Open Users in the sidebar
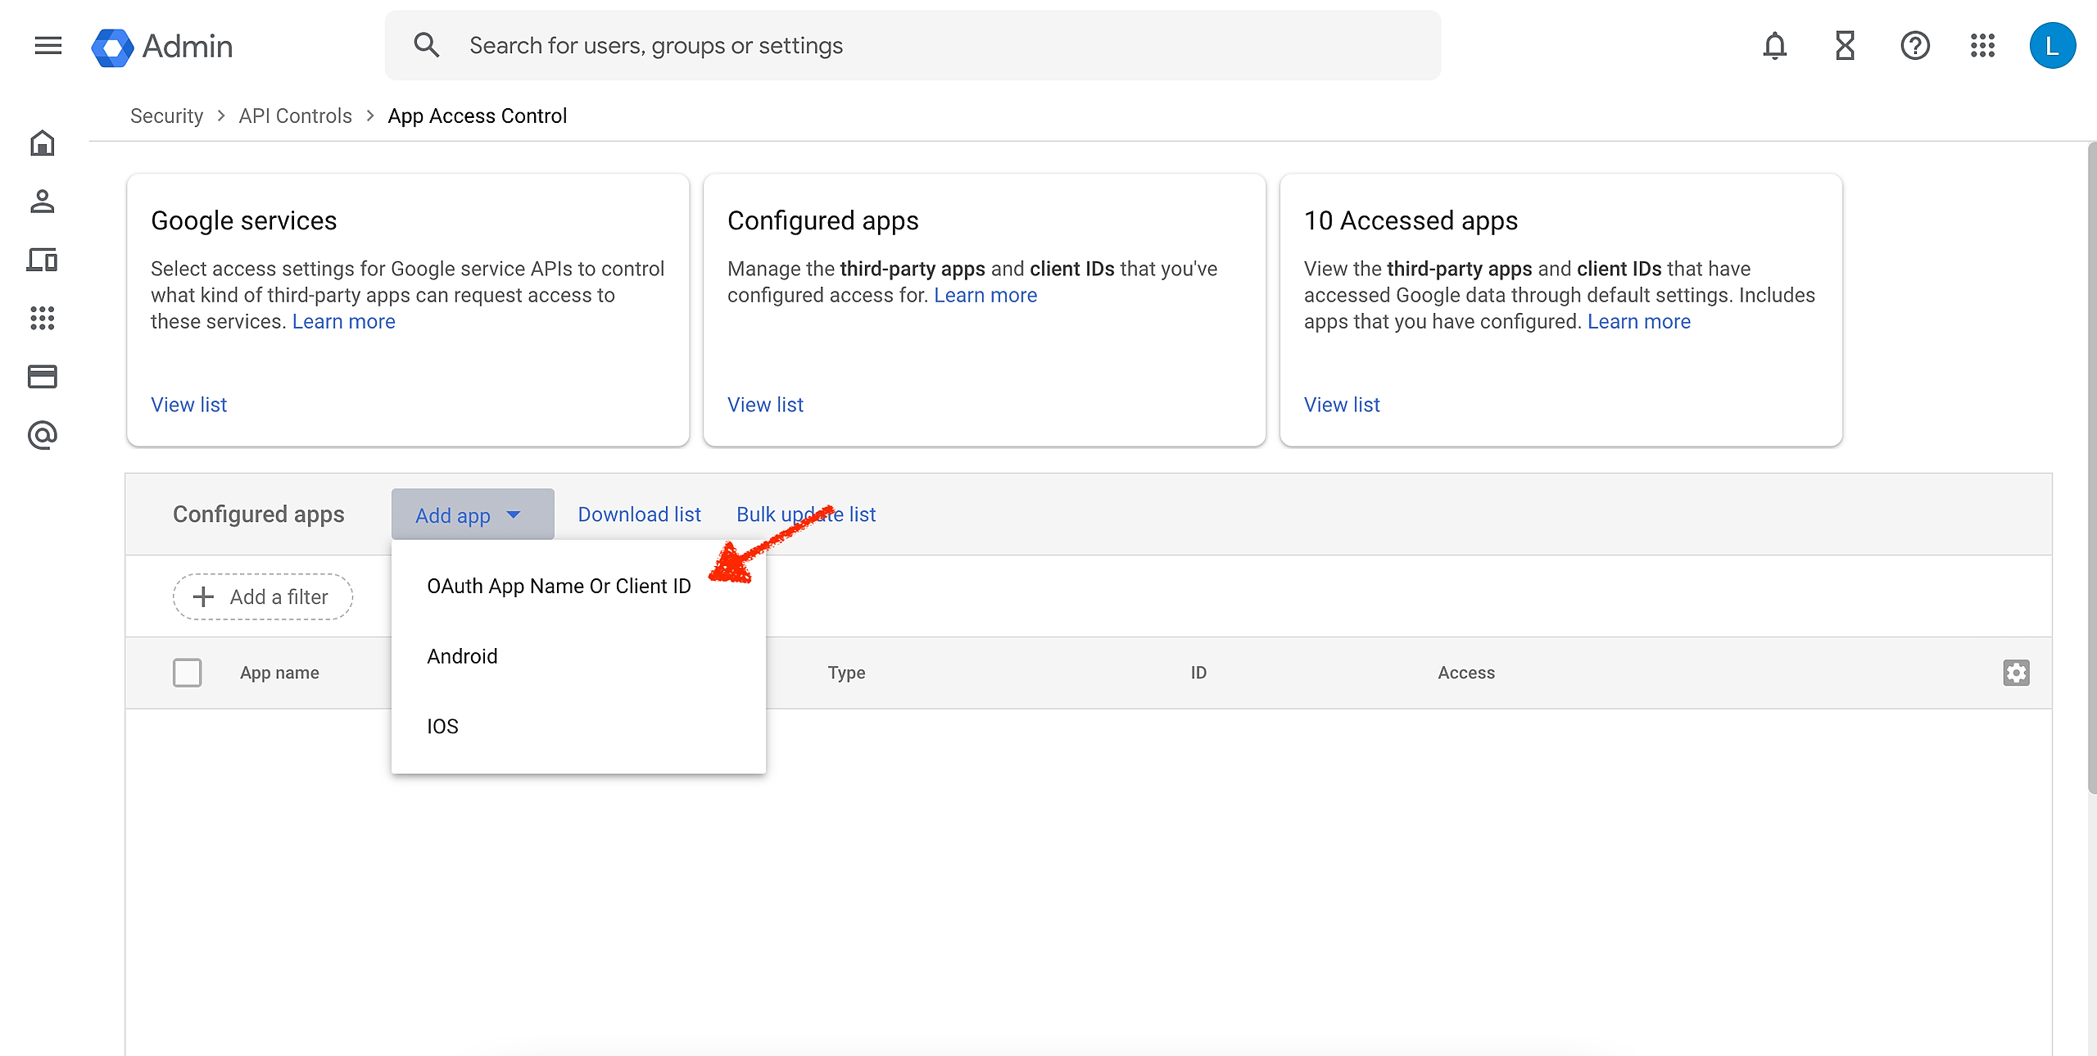2097x1056 pixels. (43, 202)
